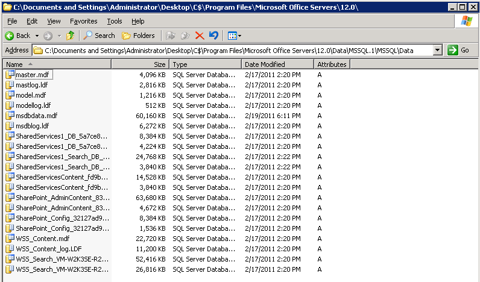
Task: Click the green Back arrow icon
Action: click(x=10, y=36)
